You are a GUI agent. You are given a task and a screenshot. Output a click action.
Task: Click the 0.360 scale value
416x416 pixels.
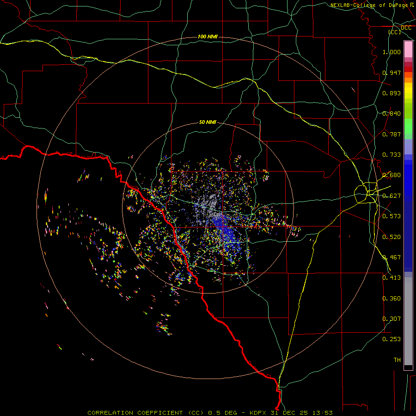392,299
